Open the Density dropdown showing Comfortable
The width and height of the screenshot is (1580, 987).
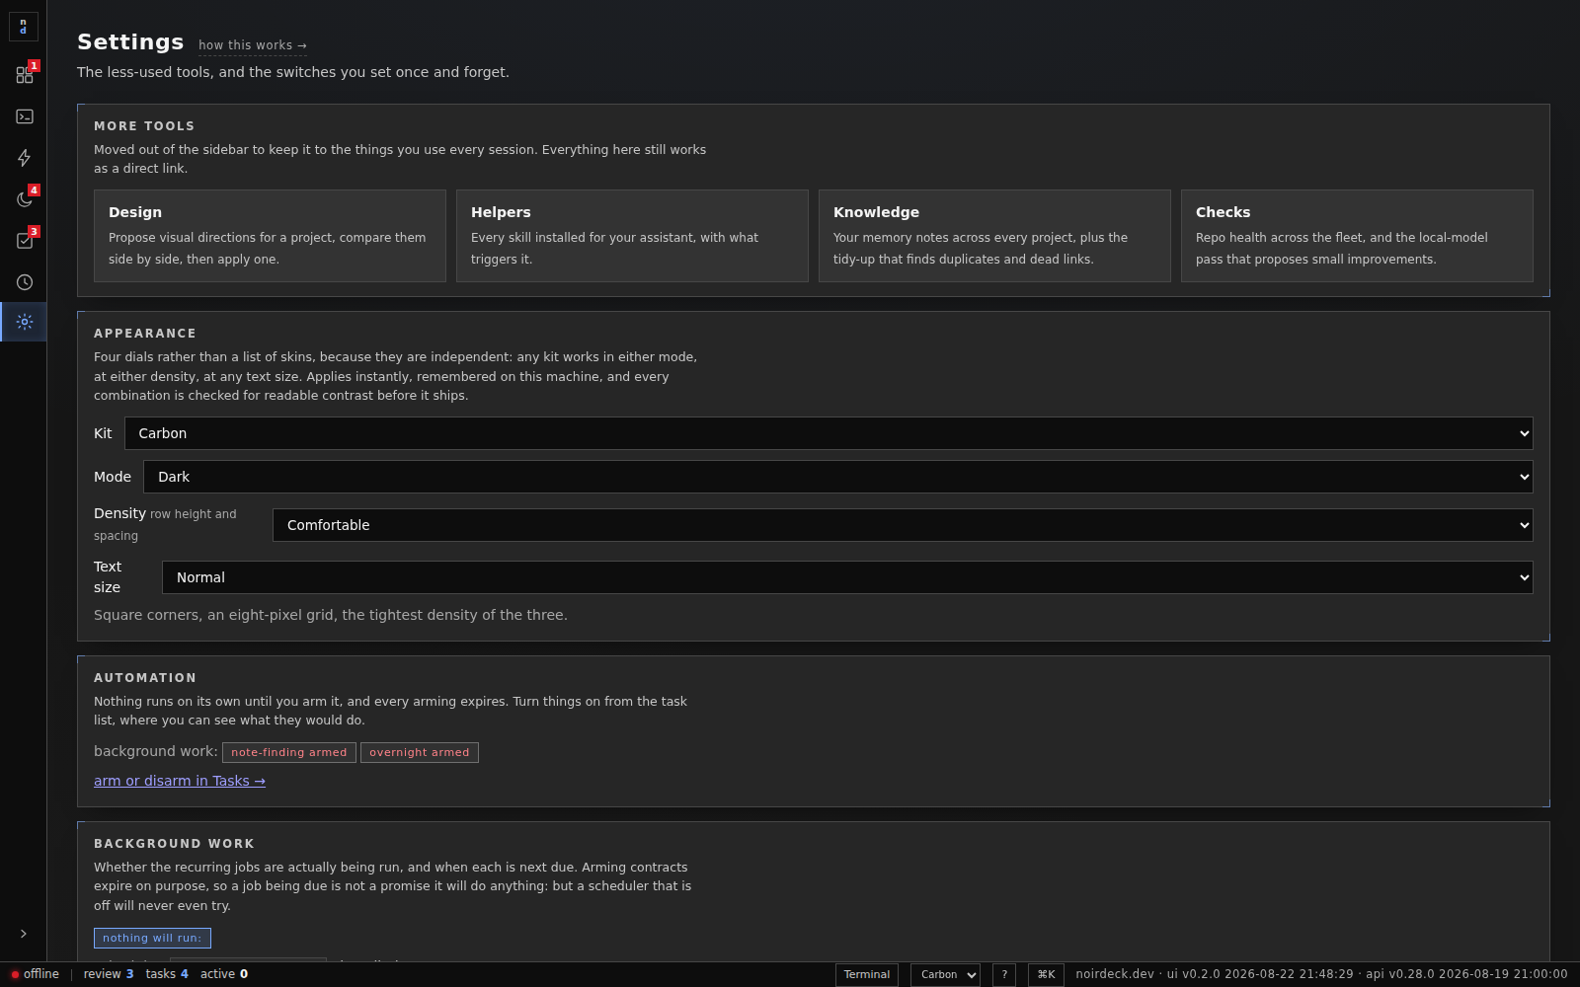pos(903,525)
